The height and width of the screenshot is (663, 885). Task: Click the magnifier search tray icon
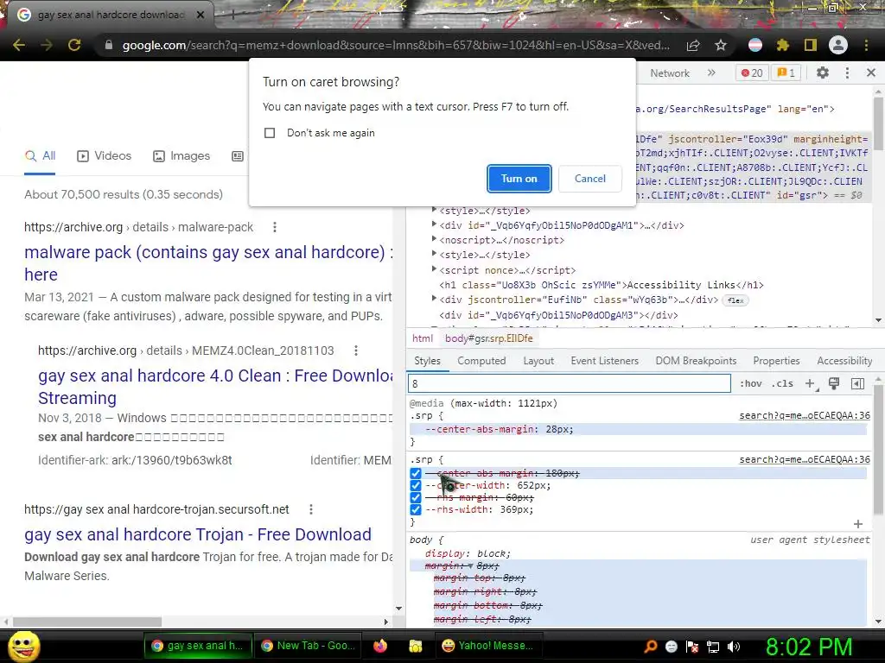point(651,647)
